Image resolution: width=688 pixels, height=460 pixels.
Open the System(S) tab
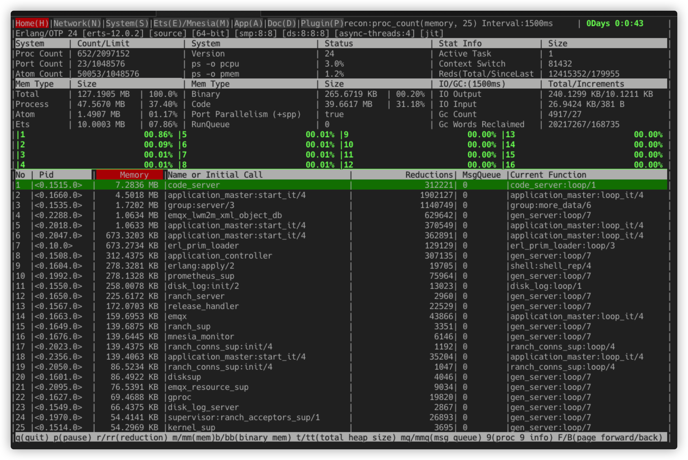coord(127,23)
